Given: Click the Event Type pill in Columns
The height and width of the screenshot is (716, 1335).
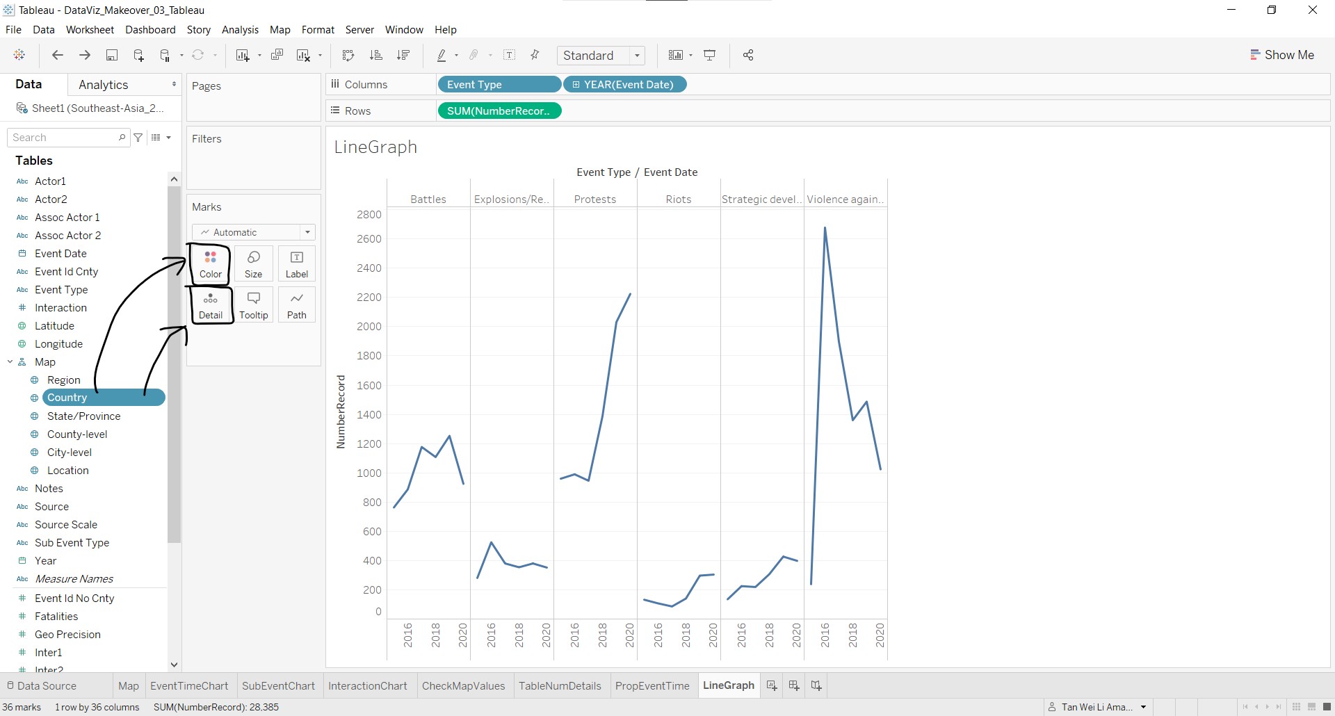Looking at the screenshot, I should pyautogui.click(x=499, y=85).
